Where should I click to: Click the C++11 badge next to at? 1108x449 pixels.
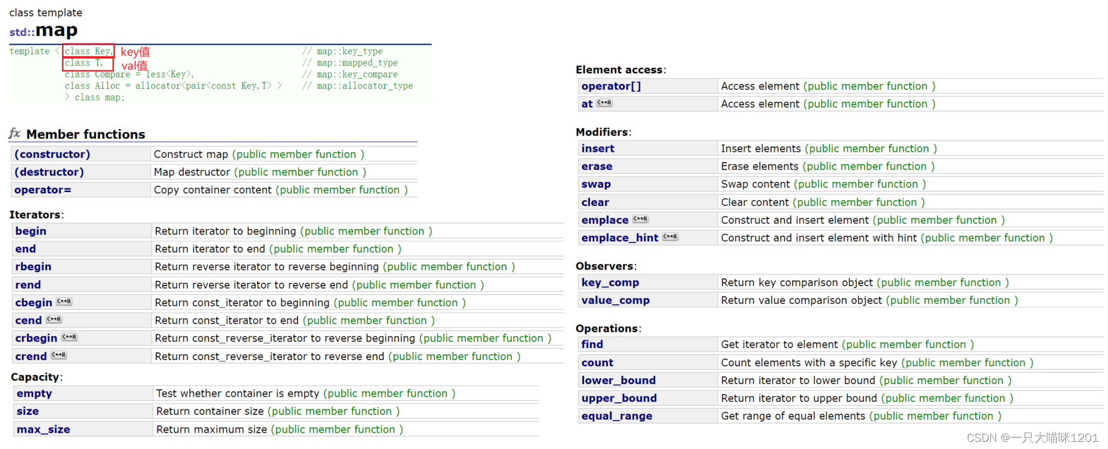604,103
